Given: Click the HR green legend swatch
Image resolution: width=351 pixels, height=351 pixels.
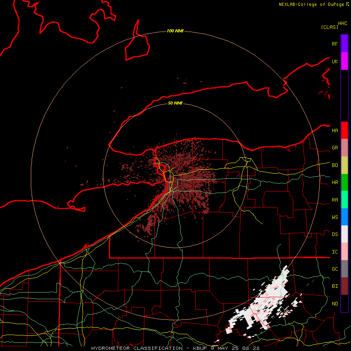Looking at the screenshot, I should point(344,183).
